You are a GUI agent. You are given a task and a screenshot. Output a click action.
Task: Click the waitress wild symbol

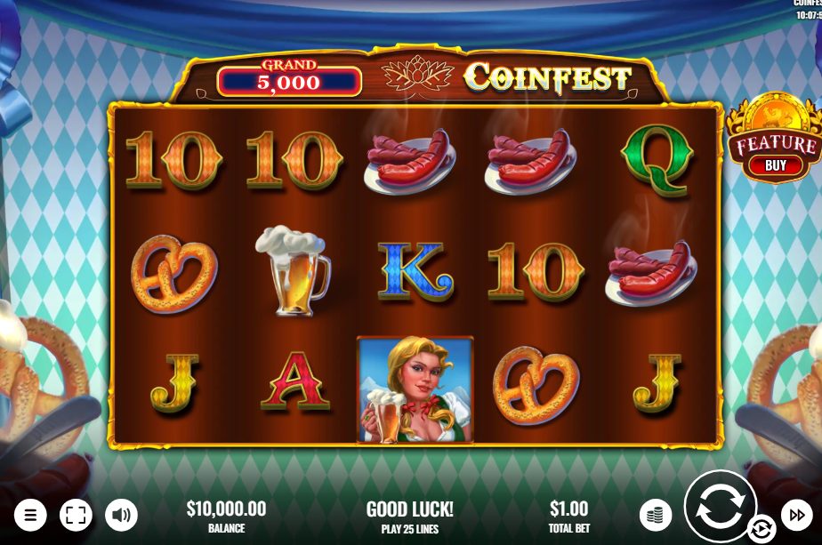(415, 390)
